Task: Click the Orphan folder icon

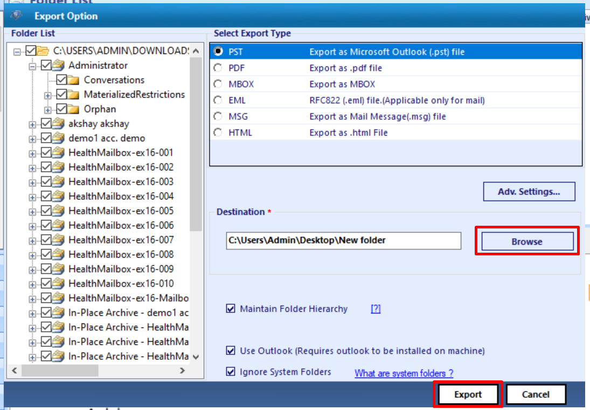Action: pyautogui.click(x=75, y=109)
